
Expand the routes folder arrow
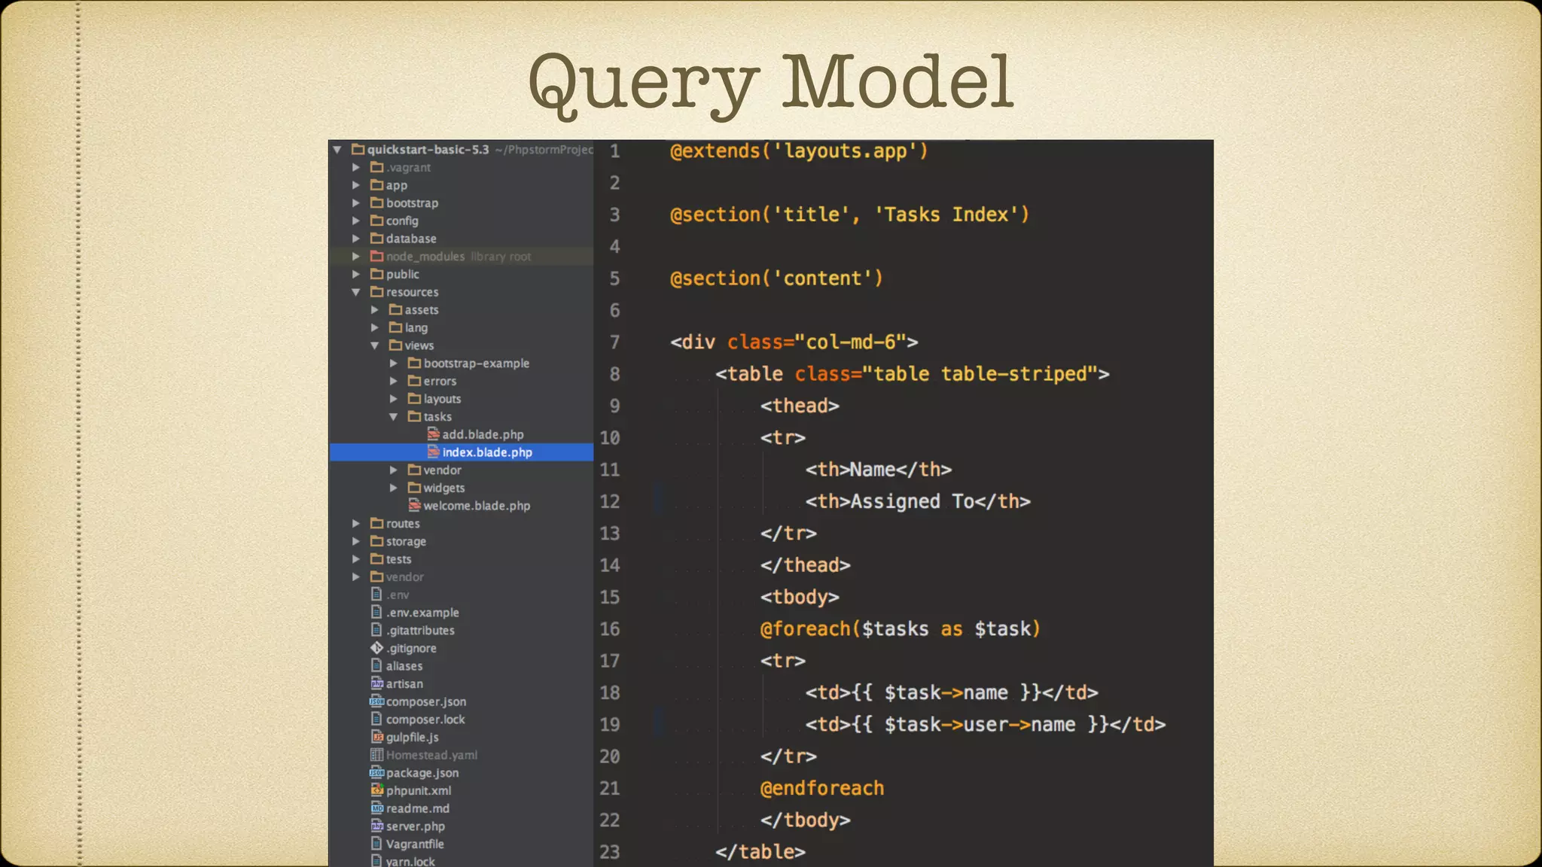(356, 523)
